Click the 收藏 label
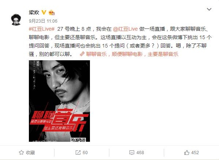Viewport: 219px width, 160px height. (30, 152)
